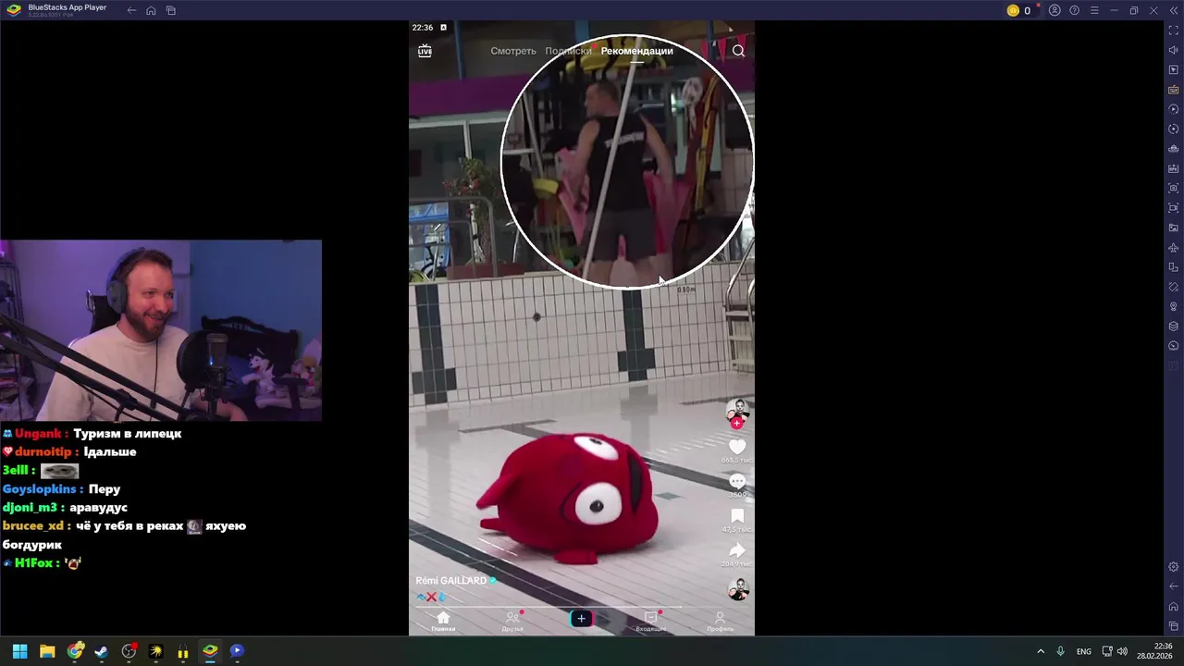Open BlueStacks sidebar settings gear
This screenshot has height=666, width=1184.
coord(1174,567)
